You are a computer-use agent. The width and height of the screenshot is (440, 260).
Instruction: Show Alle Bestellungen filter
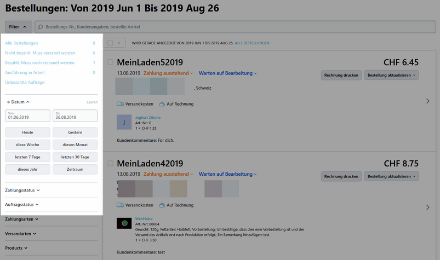21,43
